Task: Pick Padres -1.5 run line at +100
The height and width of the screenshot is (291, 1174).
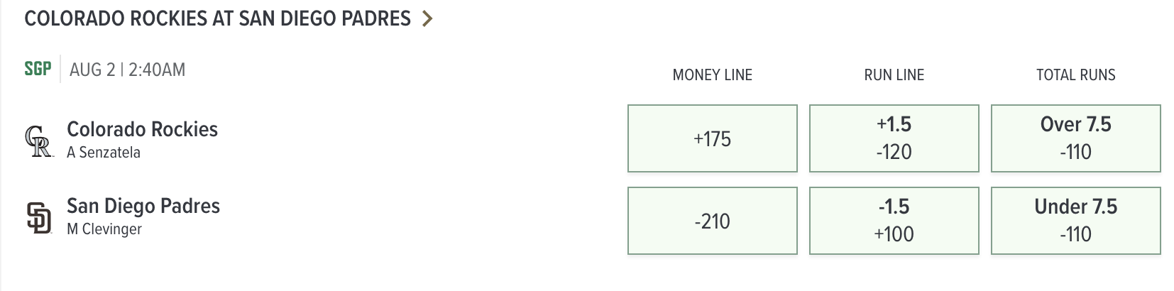Action: click(894, 221)
